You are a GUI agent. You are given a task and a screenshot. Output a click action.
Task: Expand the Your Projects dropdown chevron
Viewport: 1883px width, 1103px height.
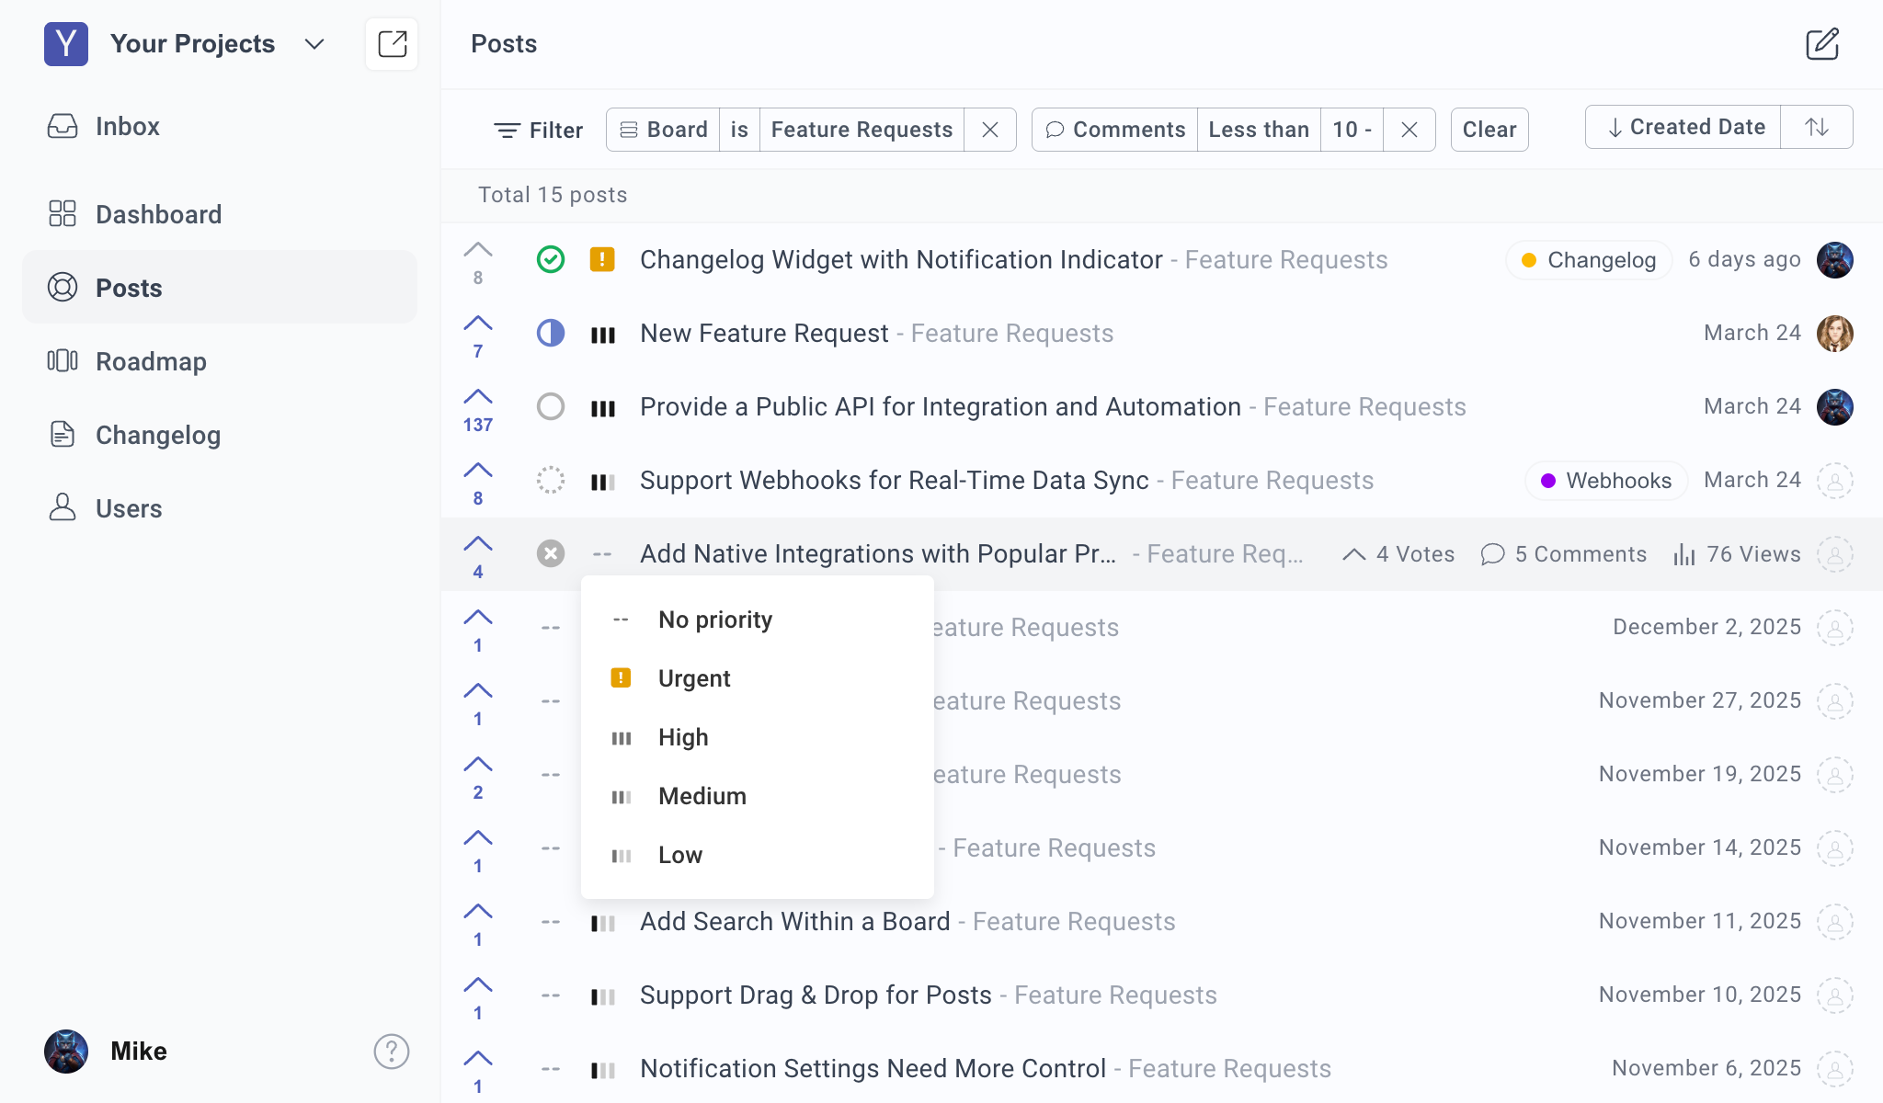coord(314,44)
